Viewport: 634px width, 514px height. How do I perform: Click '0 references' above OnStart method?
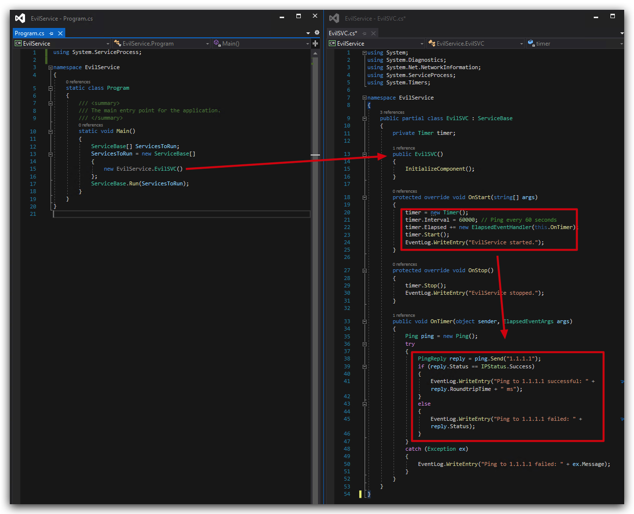[405, 191]
